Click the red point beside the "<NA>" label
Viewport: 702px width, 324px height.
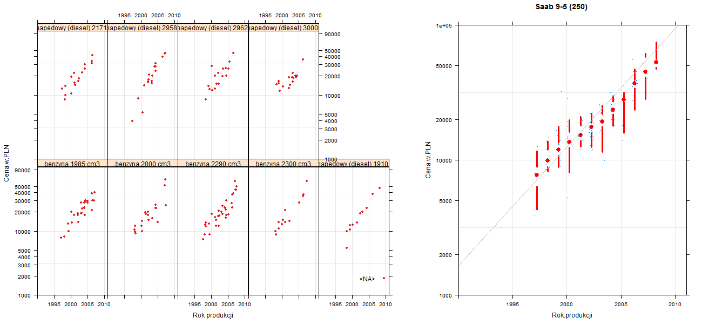point(384,278)
